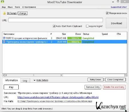129x112 pixels.
Task: Open the Tools menu
Action: [x=17, y=7]
